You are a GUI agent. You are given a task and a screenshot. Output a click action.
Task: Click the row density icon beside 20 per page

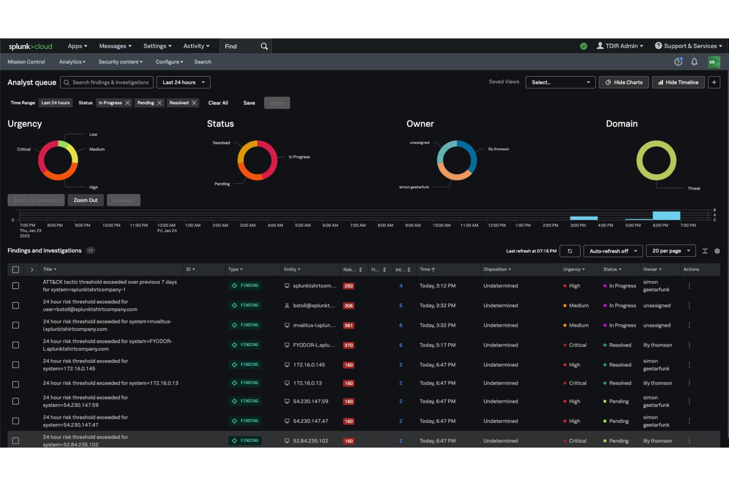pos(705,251)
